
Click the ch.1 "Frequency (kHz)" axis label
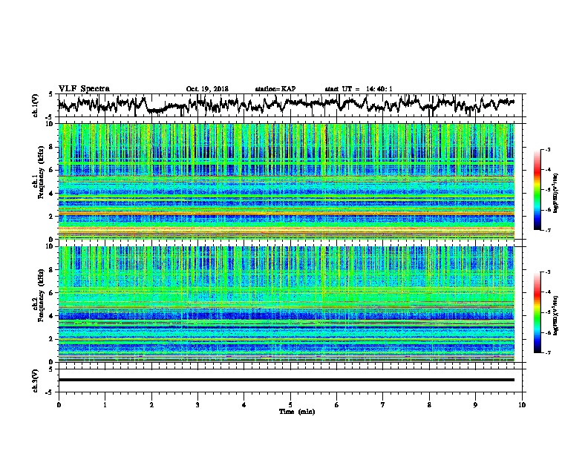point(41,172)
